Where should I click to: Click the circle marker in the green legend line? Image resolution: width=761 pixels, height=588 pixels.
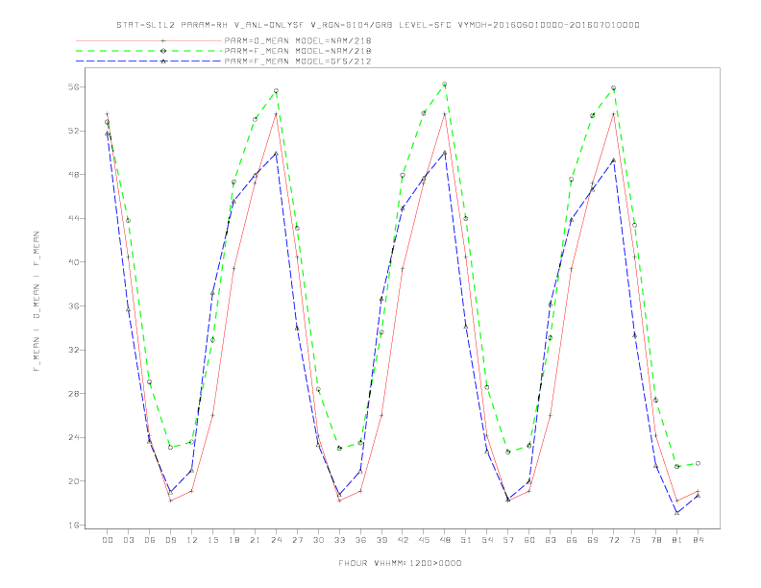pyautogui.click(x=163, y=51)
